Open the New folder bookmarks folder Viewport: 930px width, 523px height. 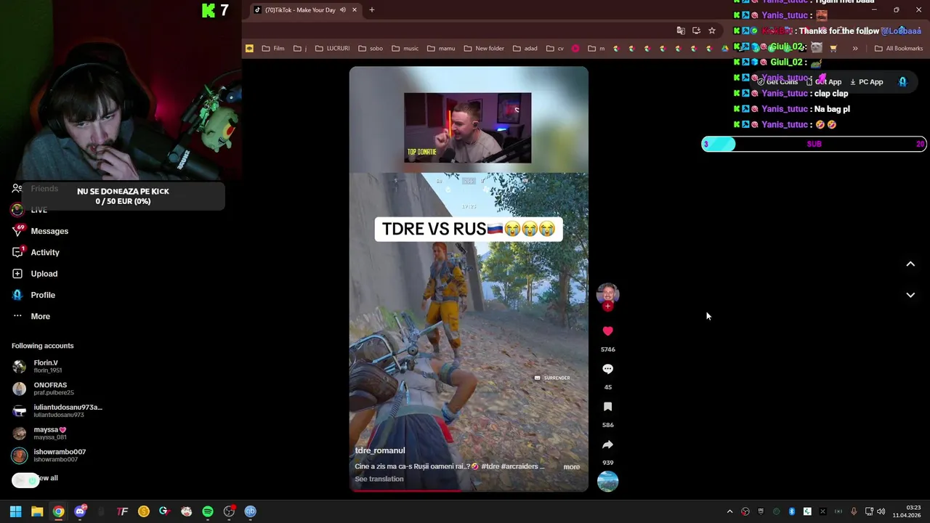[484, 49]
